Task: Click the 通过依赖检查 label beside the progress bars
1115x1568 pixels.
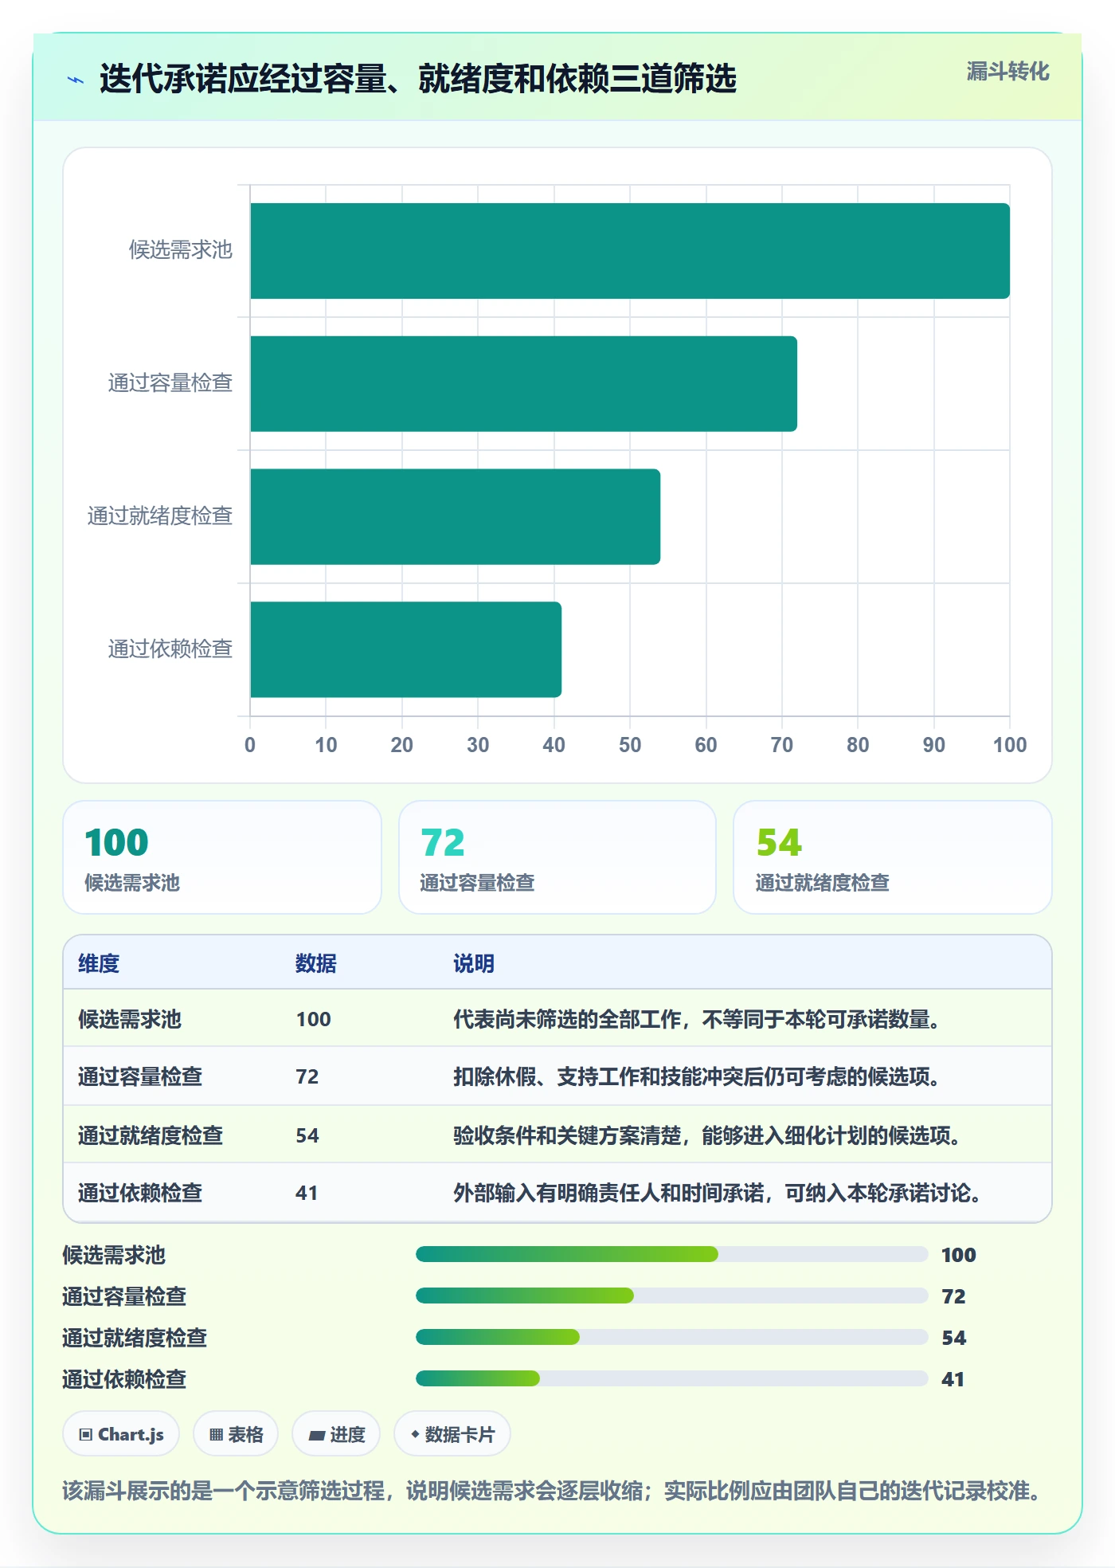Action: [x=124, y=1379]
